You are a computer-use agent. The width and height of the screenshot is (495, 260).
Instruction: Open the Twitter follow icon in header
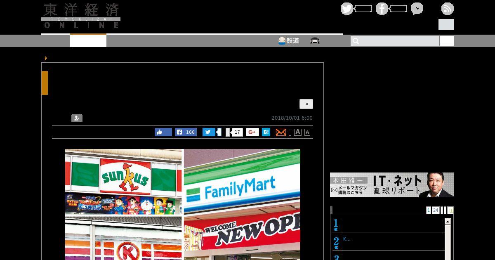[347, 9]
